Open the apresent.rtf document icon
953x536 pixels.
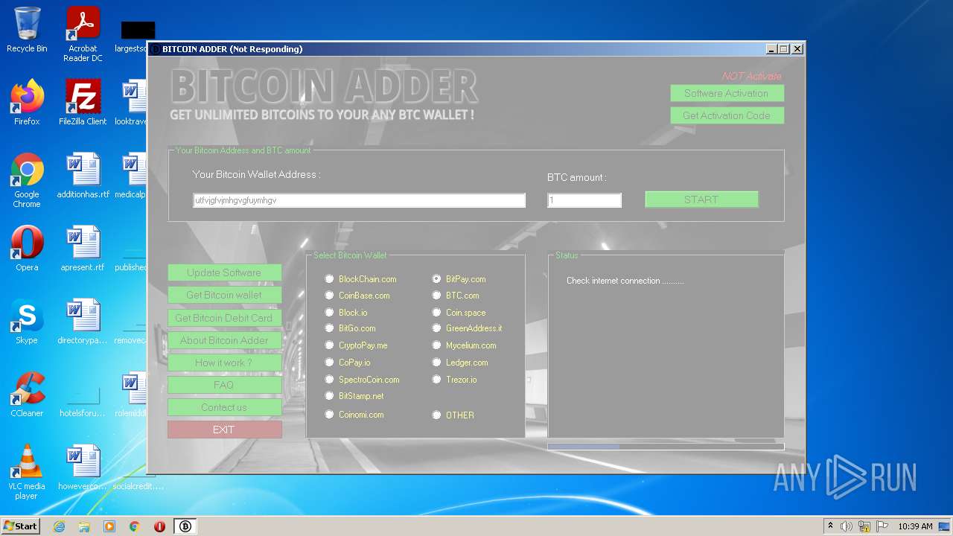[x=83, y=249]
